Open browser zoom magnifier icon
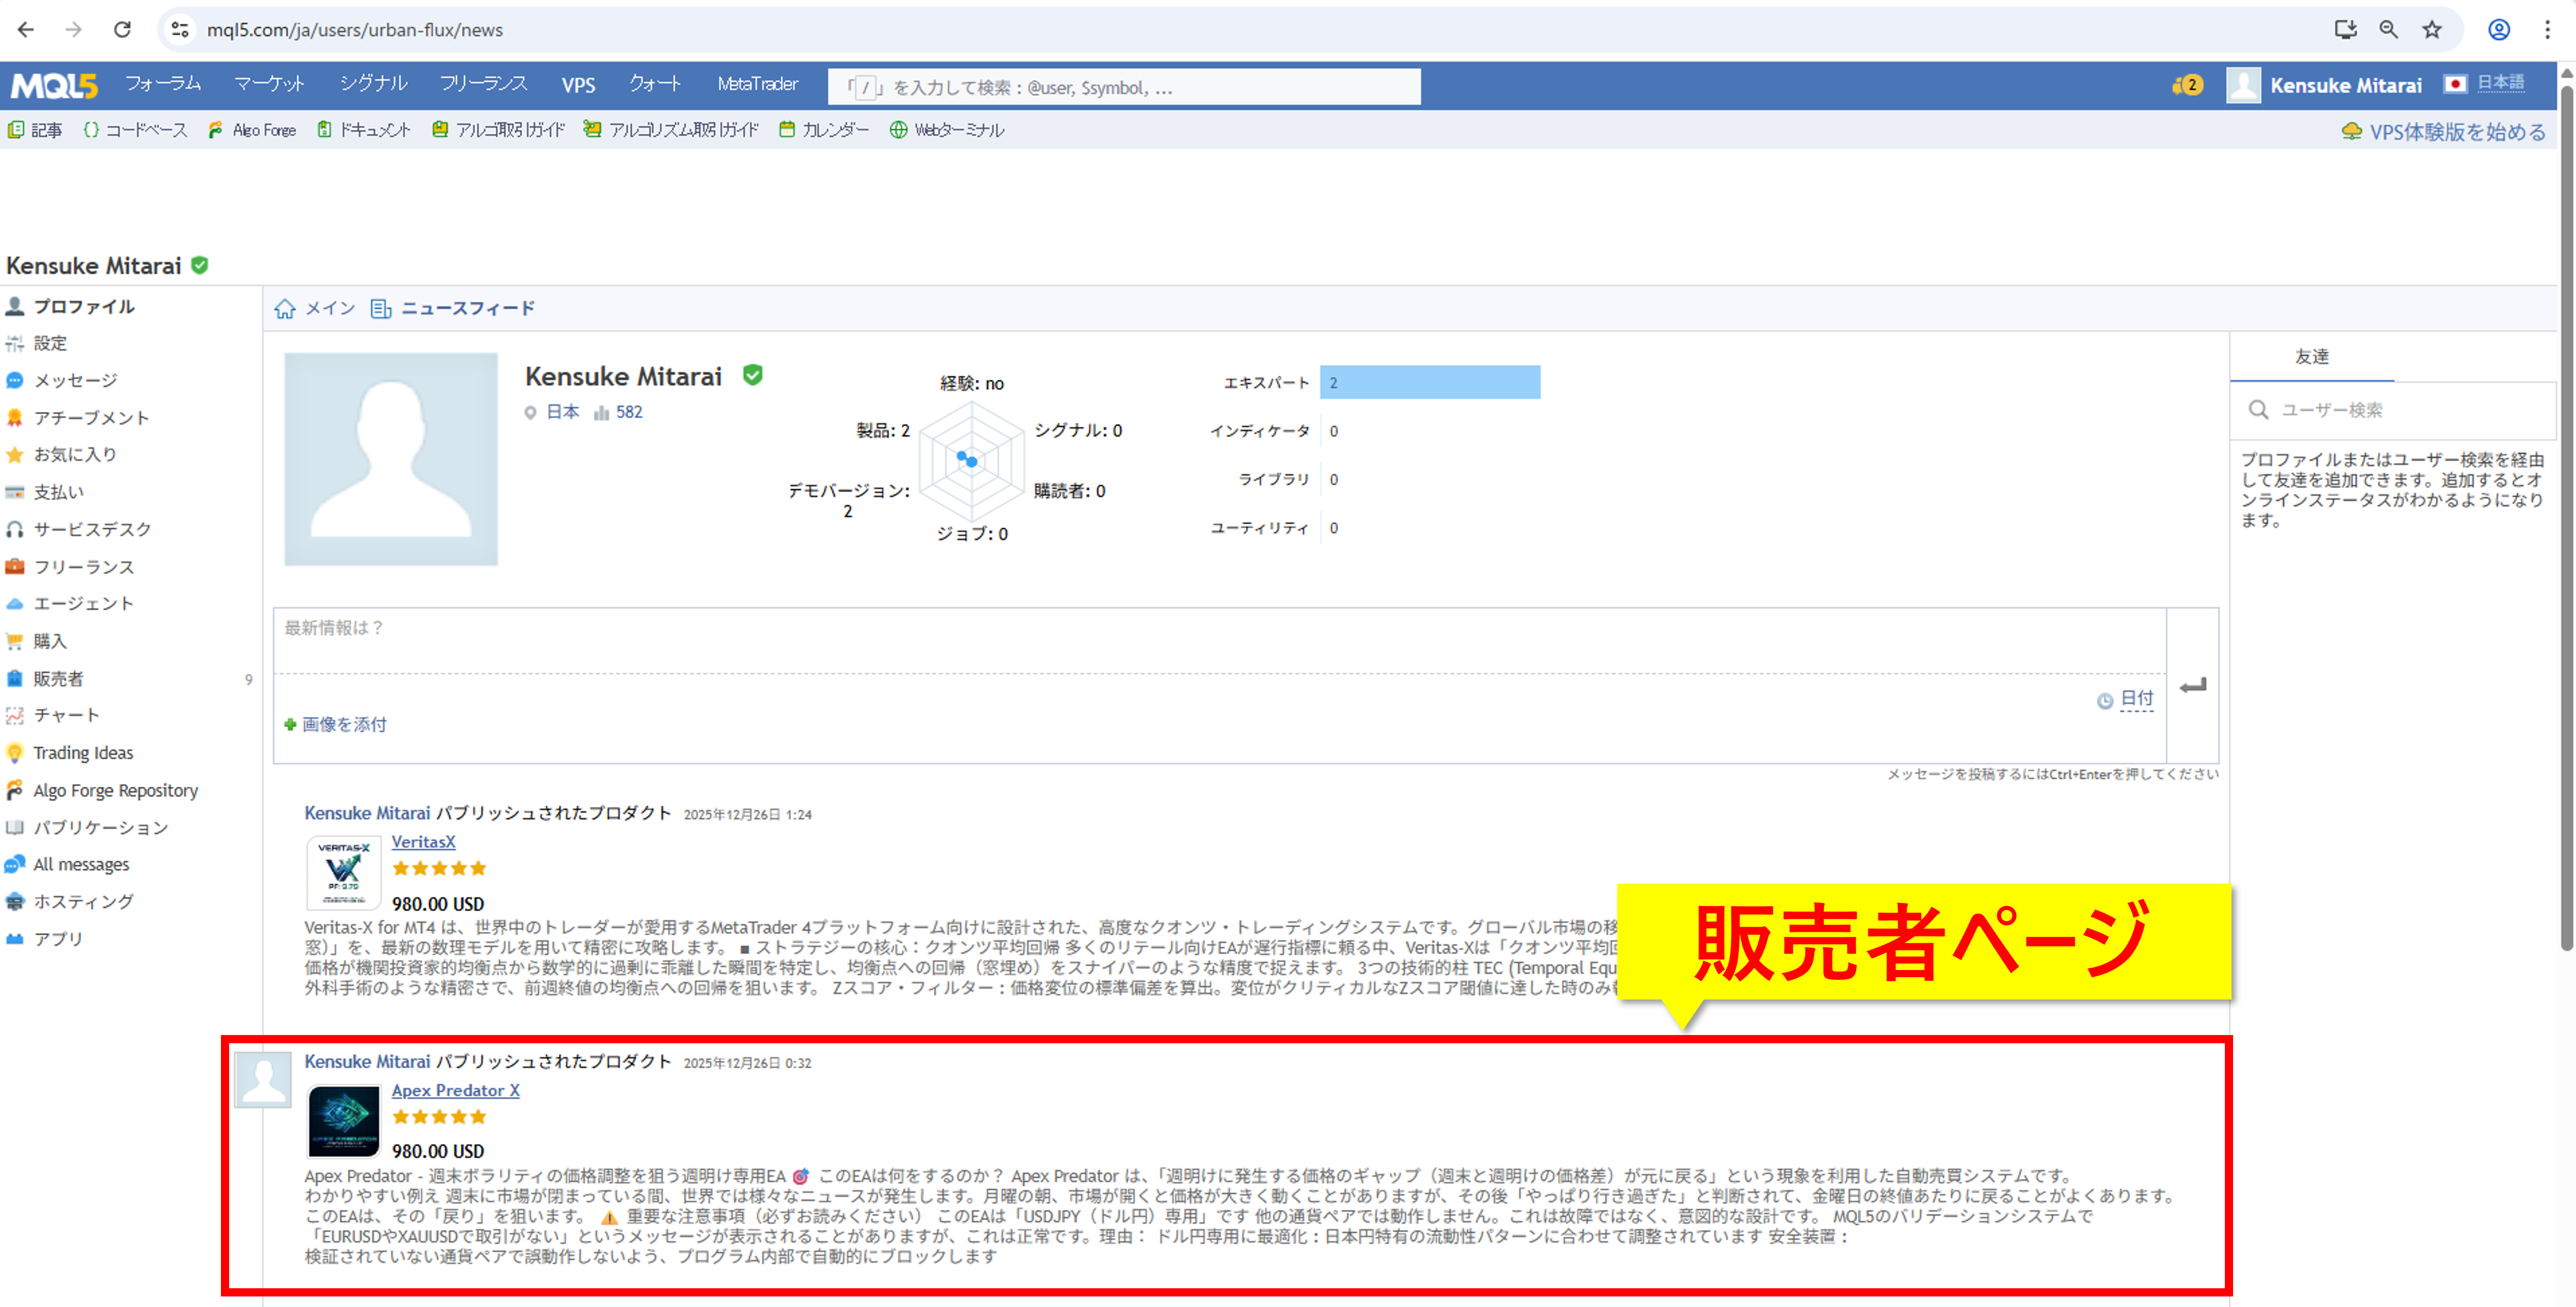Screen dimensions: 2576x1307 click(x=2388, y=30)
